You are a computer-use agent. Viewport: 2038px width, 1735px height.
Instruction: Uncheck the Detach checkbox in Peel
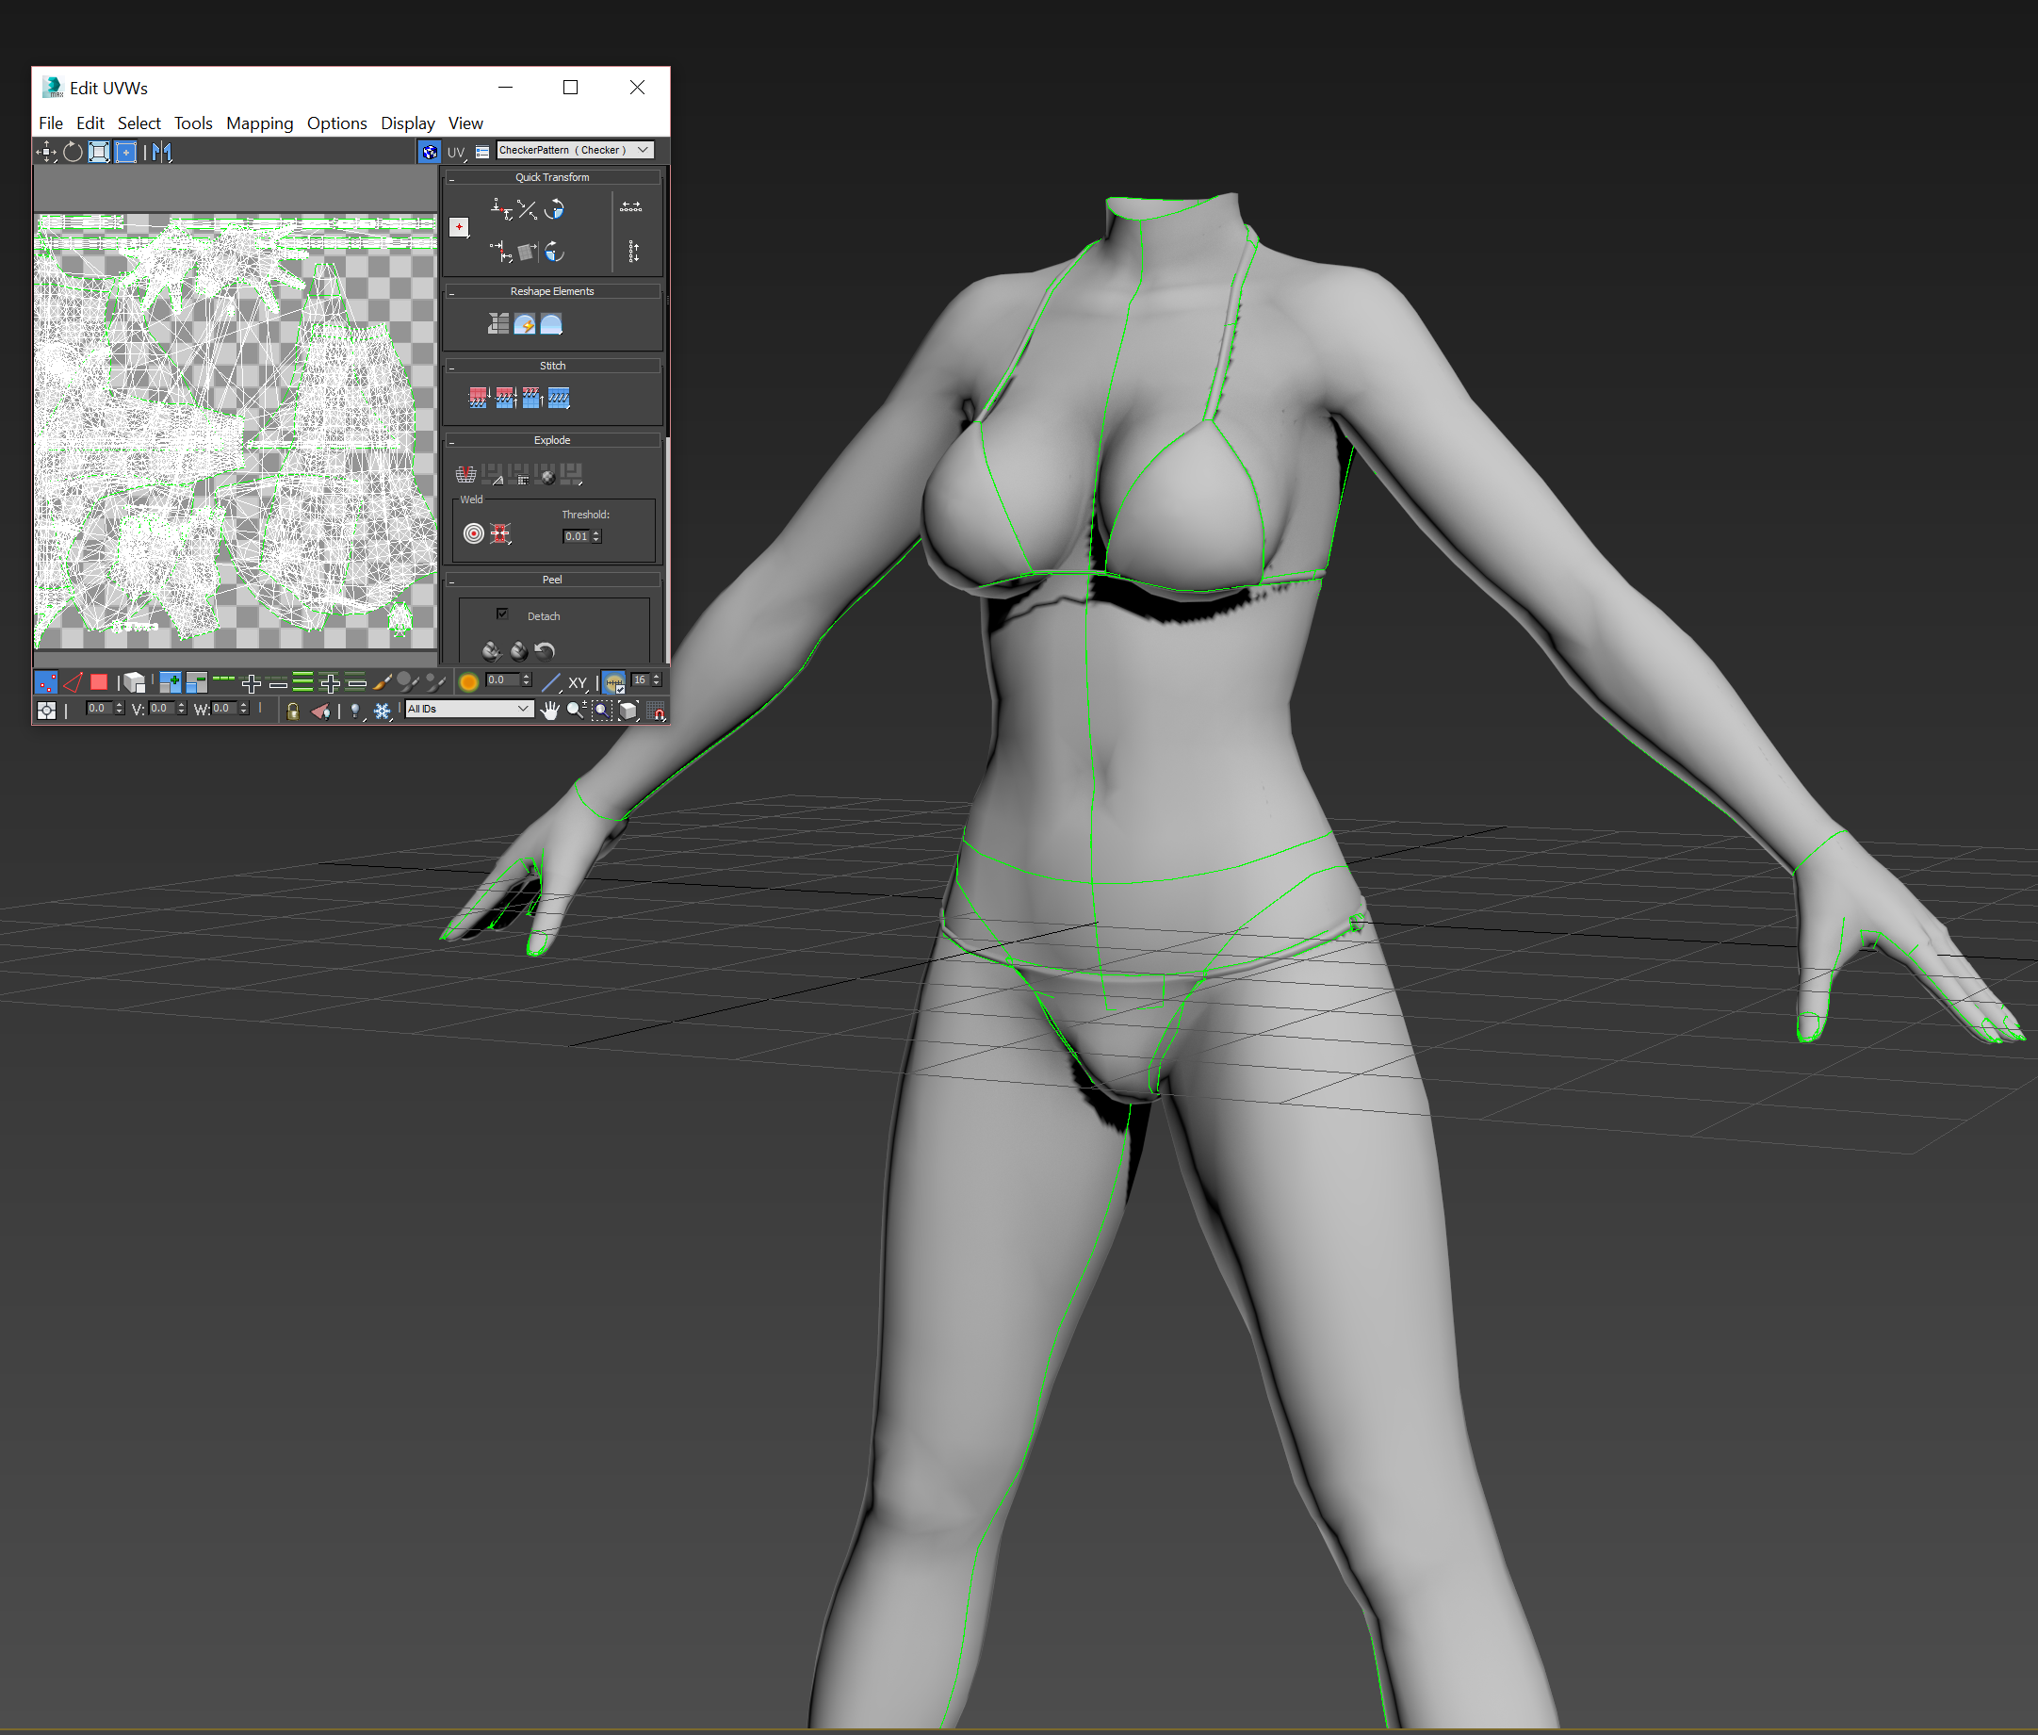click(502, 614)
